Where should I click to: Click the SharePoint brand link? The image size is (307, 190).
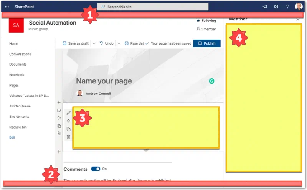(24, 7)
